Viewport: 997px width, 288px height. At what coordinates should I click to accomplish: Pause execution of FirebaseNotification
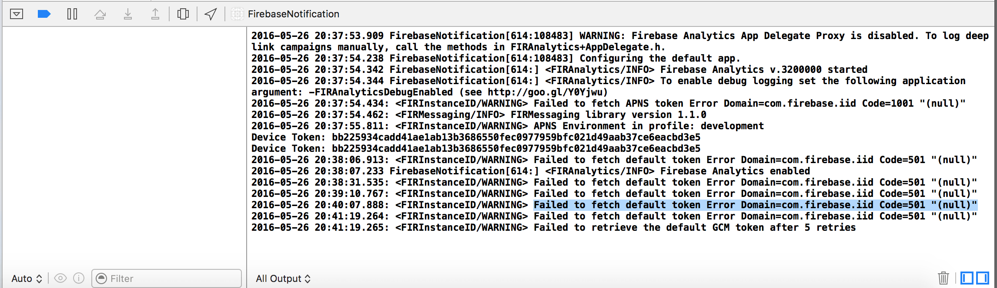[72, 13]
